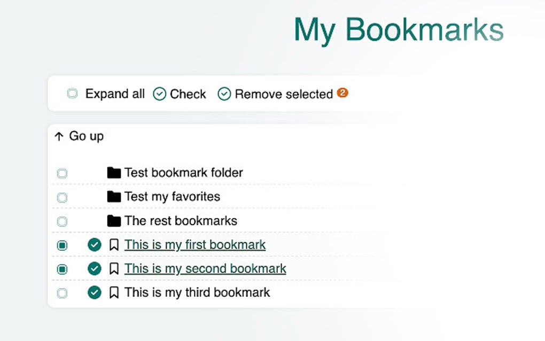Screen dimensions: 545x341
Task: Uncheck the selection box for This is my first bookmark
Action: click(x=62, y=245)
